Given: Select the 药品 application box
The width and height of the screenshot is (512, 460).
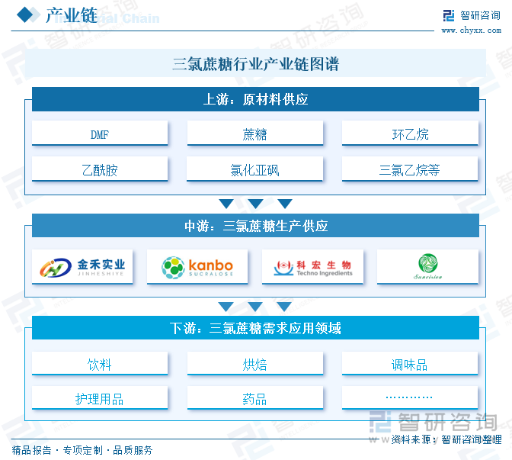Looking at the screenshot, I should [255, 398].
